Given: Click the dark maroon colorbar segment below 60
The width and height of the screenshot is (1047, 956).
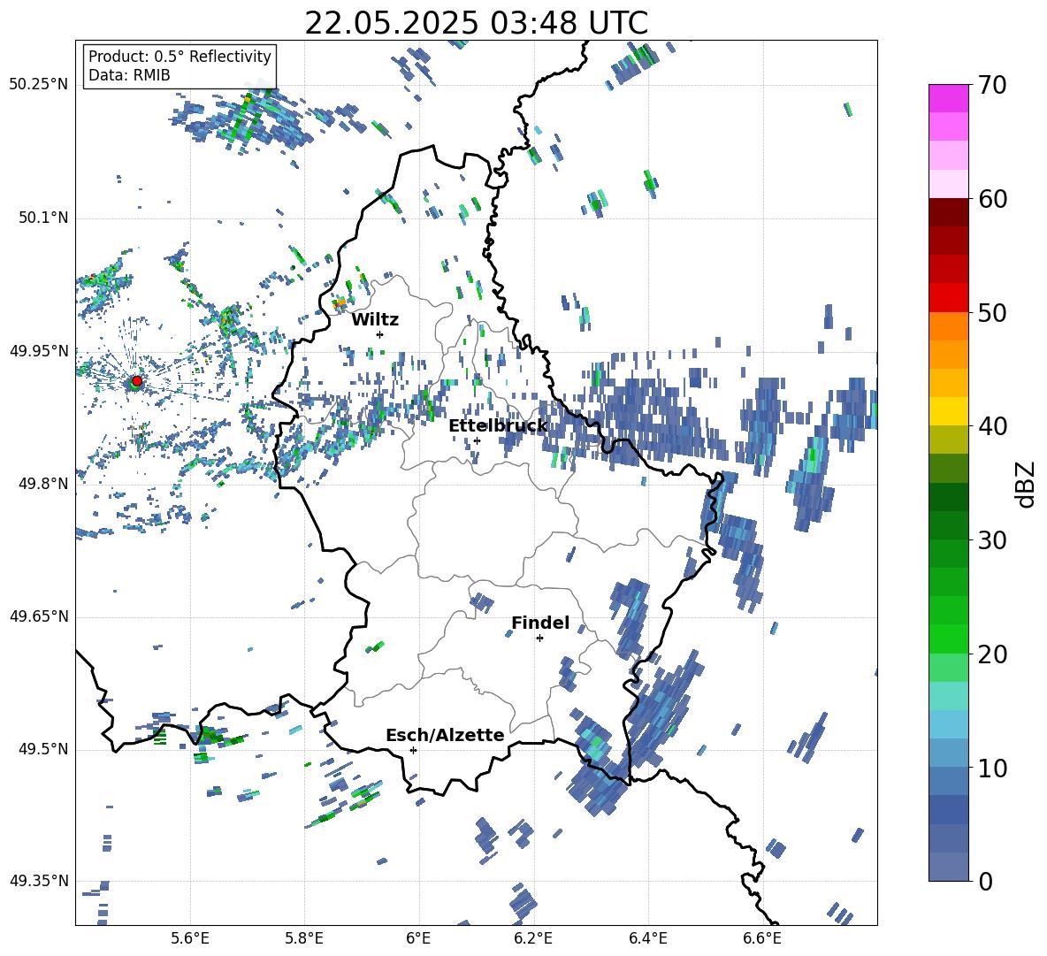Looking at the screenshot, I should (948, 212).
